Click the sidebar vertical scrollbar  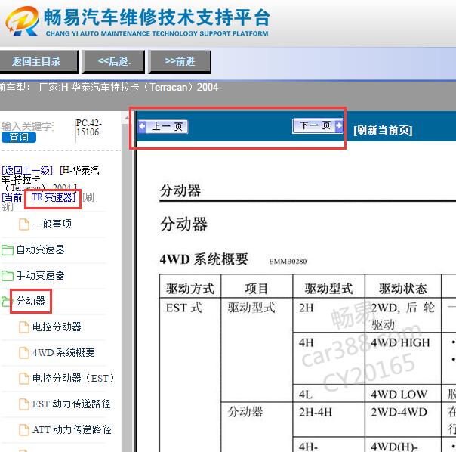point(127,283)
